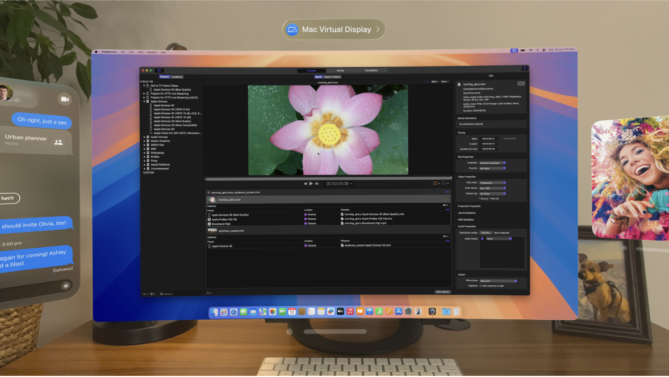Click Choose for Descriptive Audio
Screen dimensions: 669x377
click(x=486, y=232)
